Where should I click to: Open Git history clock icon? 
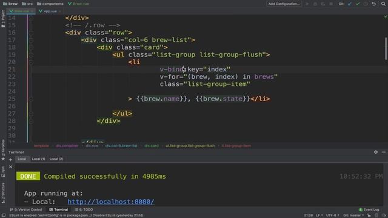pyautogui.click(x=366, y=4)
